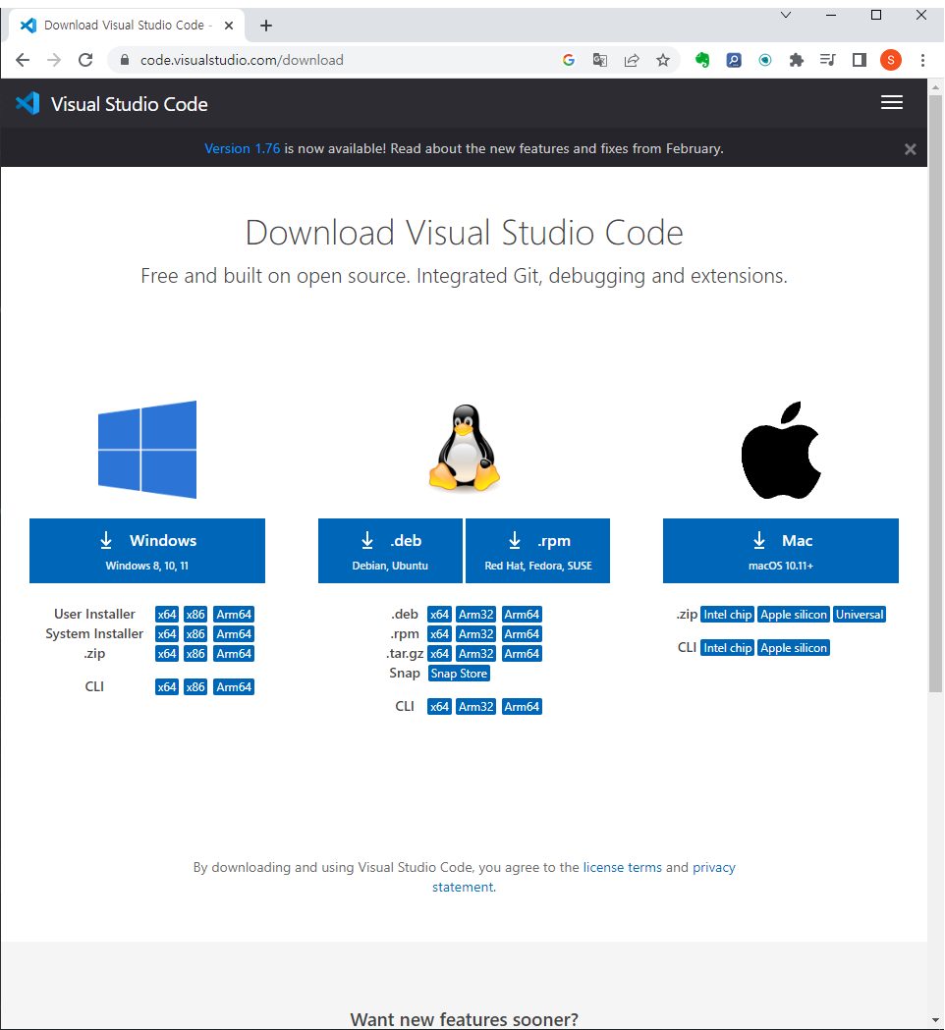
Task: Click the scrollbar down arrow
Action: point(936,1021)
